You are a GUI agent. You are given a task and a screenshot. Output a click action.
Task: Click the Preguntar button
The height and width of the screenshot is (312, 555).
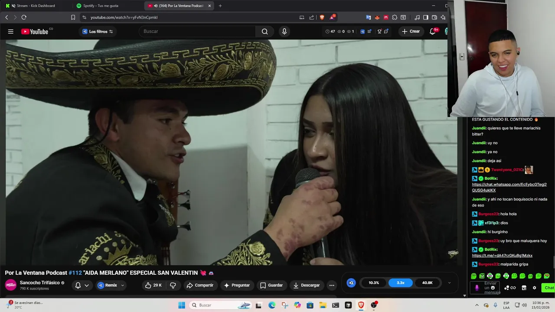coord(237,285)
